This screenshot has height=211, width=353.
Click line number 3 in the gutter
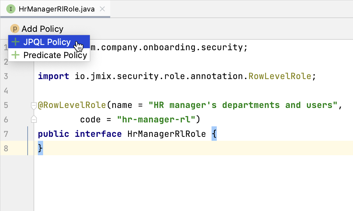point(6,76)
